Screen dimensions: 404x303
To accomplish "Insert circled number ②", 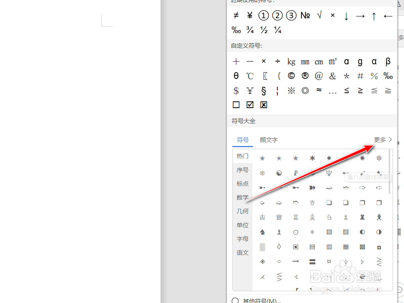I will click(x=277, y=16).
